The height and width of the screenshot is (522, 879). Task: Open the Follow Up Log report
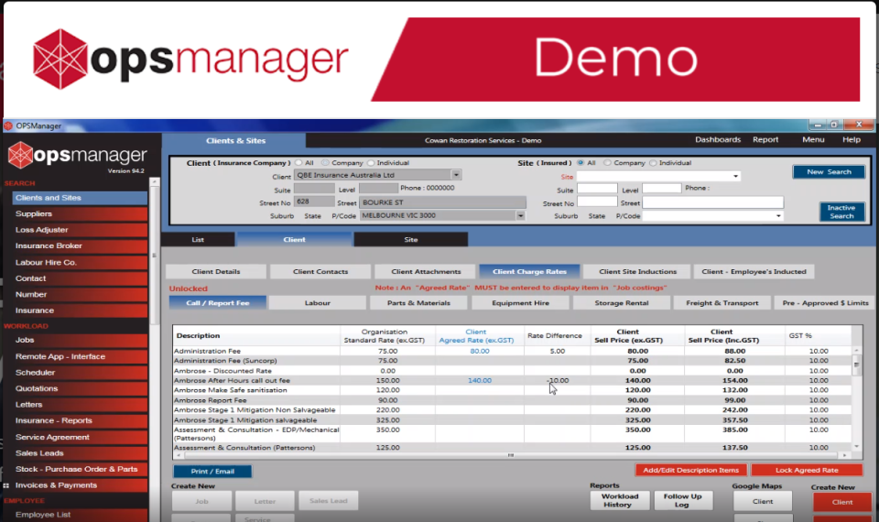coord(682,501)
